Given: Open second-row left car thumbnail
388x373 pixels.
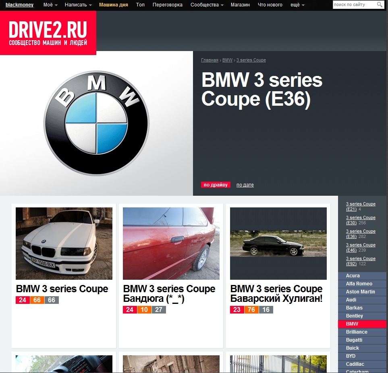Looking at the screenshot, I should pyautogui.click(x=64, y=364).
